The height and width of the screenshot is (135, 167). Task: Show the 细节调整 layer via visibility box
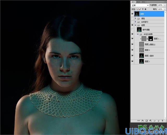[132, 30]
